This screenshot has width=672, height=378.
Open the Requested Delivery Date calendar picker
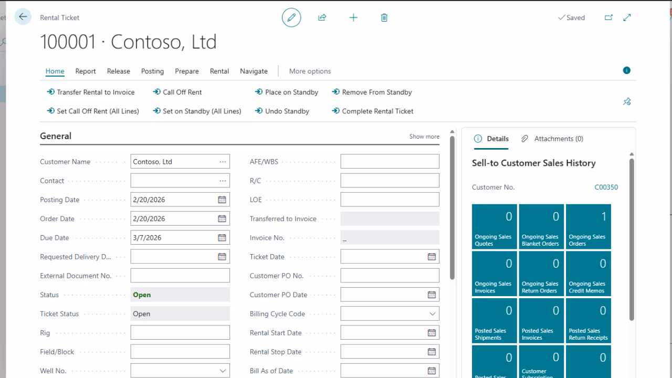[x=222, y=257]
